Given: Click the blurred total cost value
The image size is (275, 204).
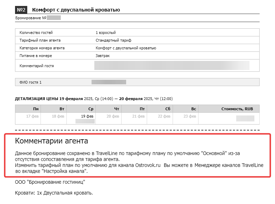Looking at the screenshot, I should click(245, 118).
